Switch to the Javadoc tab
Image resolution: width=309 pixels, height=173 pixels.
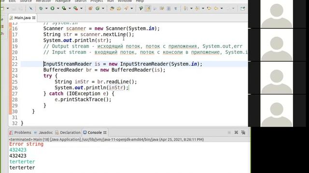pos(43,133)
